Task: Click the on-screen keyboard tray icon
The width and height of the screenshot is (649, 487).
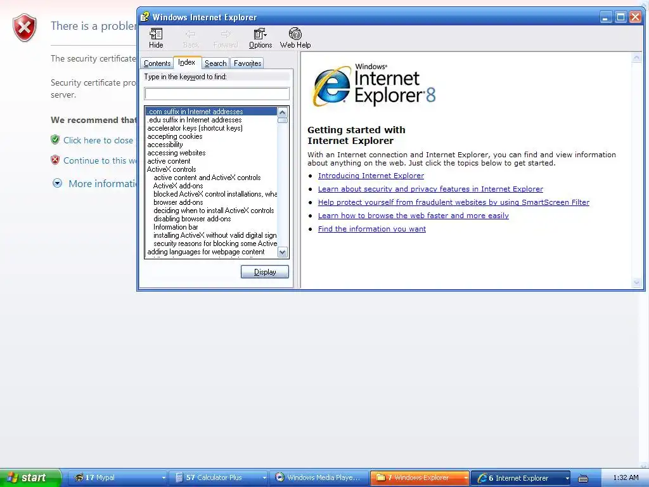Action: [583, 478]
